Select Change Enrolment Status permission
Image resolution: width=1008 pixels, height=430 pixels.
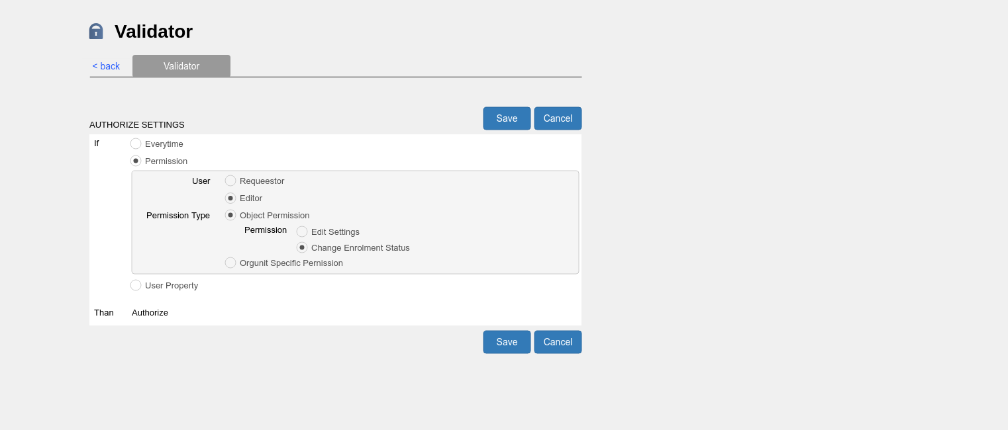coord(302,247)
